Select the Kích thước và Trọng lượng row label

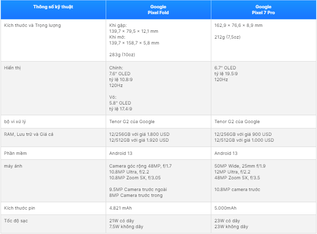(x=32, y=25)
